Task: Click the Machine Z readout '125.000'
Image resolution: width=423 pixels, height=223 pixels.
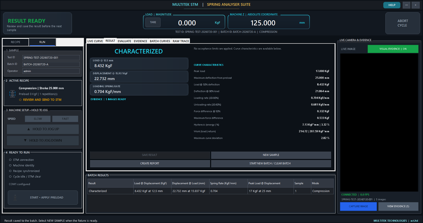Action: [x=263, y=23]
